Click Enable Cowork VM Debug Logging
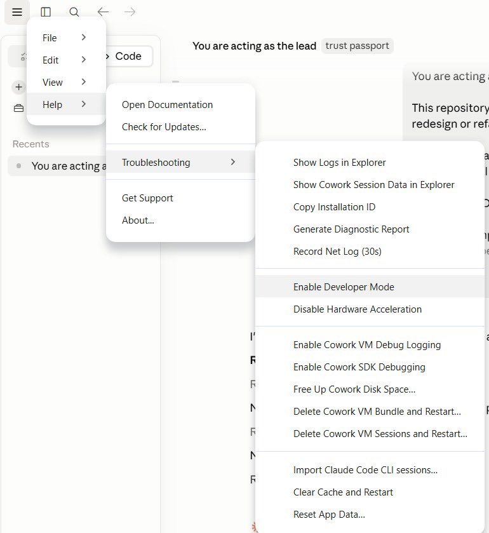This screenshot has height=533, width=489. pos(370,345)
